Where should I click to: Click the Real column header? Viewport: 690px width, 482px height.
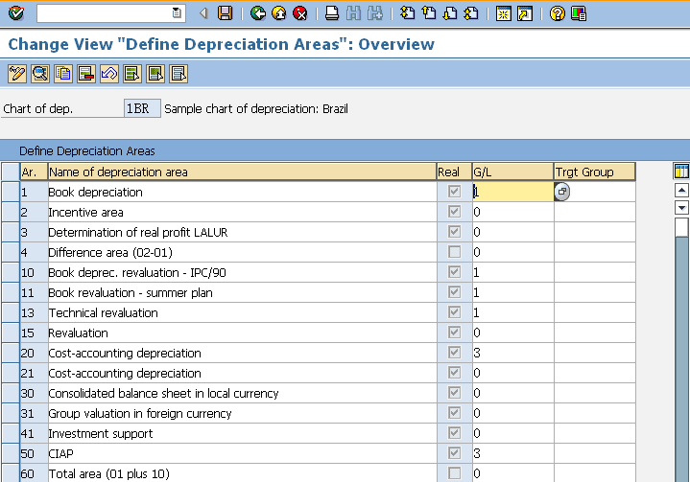click(x=454, y=172)
